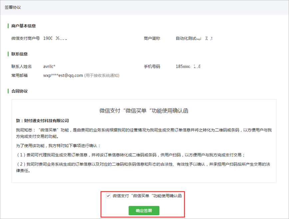Click clause (1) starting 贵司可代理我司
The height and width of the screenshot is (219, 289).
tap(131, 155)
